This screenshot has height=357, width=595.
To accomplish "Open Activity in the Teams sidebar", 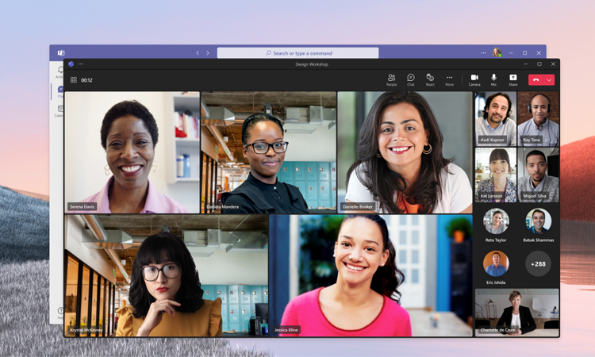I will coord(60,72).
